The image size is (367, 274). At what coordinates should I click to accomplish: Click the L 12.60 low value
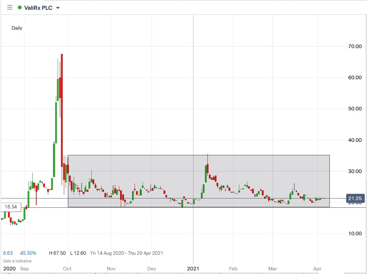tap(78, 253)
